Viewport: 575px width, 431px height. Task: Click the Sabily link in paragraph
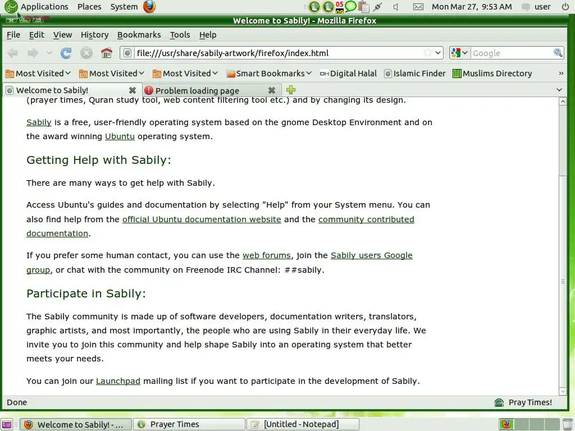click(x=39, y=122)
